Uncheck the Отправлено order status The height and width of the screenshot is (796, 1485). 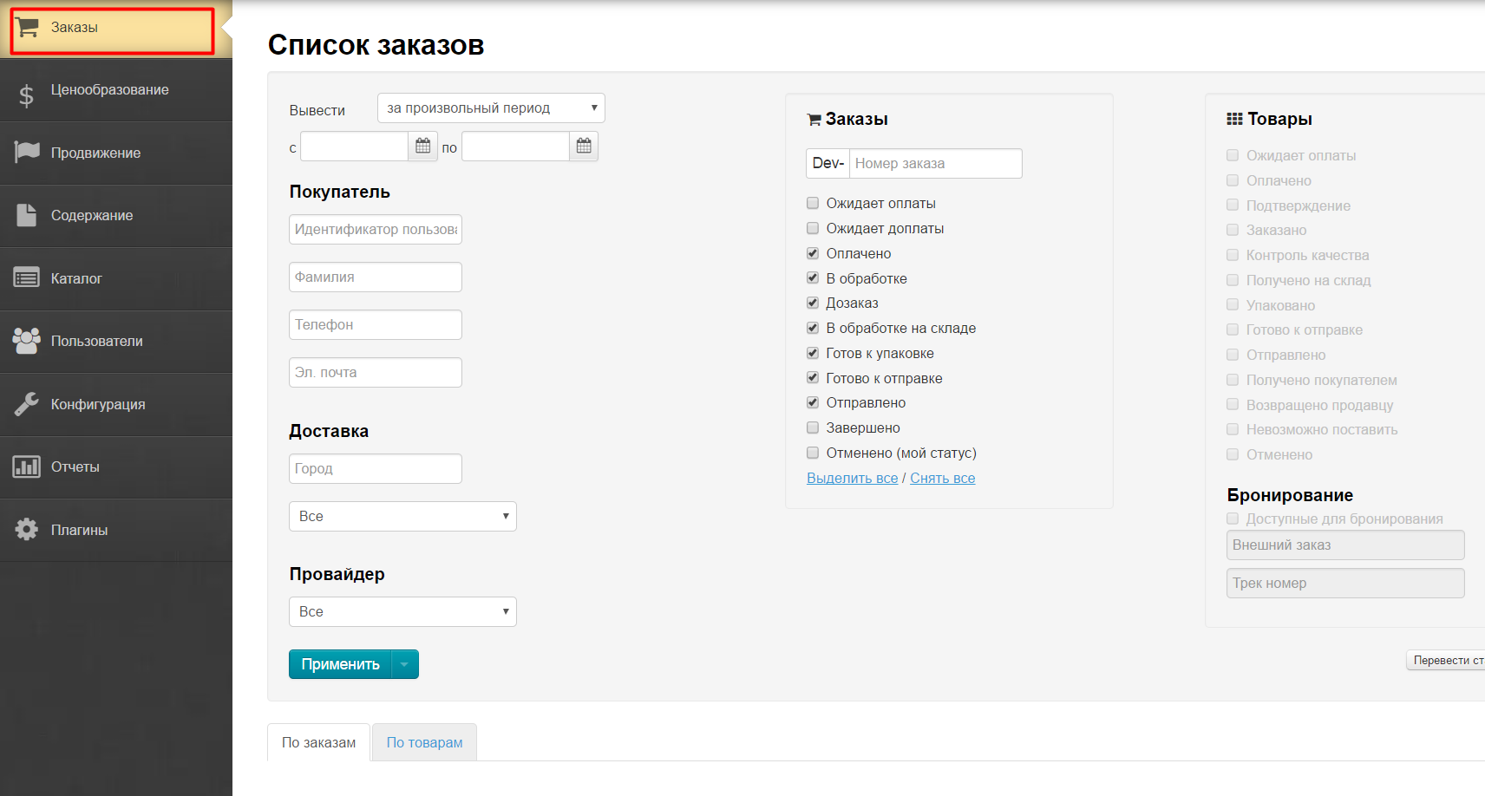pyautogui.click(x=813, y=403)
